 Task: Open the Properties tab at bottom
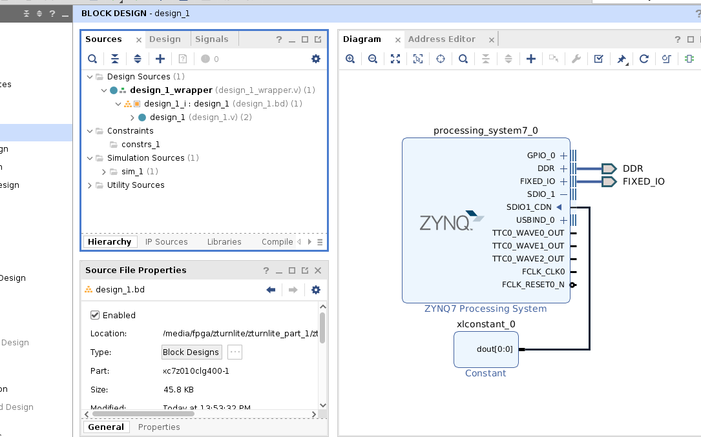(x=159, y=427)
